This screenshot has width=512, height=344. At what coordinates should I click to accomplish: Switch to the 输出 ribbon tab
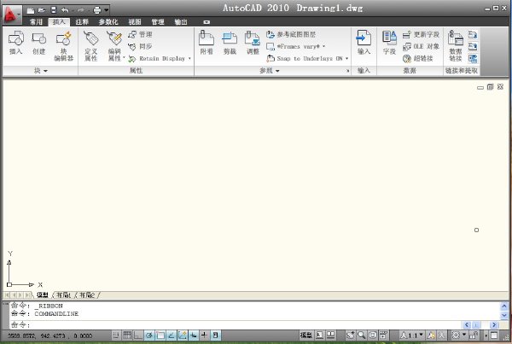pos(181,22)
